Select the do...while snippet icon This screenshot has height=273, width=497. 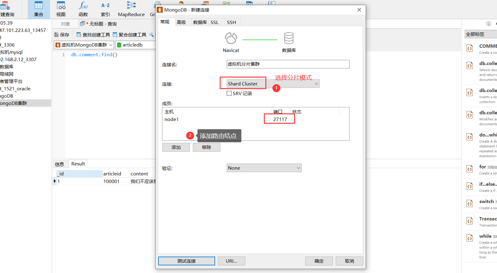pos(470,137)
